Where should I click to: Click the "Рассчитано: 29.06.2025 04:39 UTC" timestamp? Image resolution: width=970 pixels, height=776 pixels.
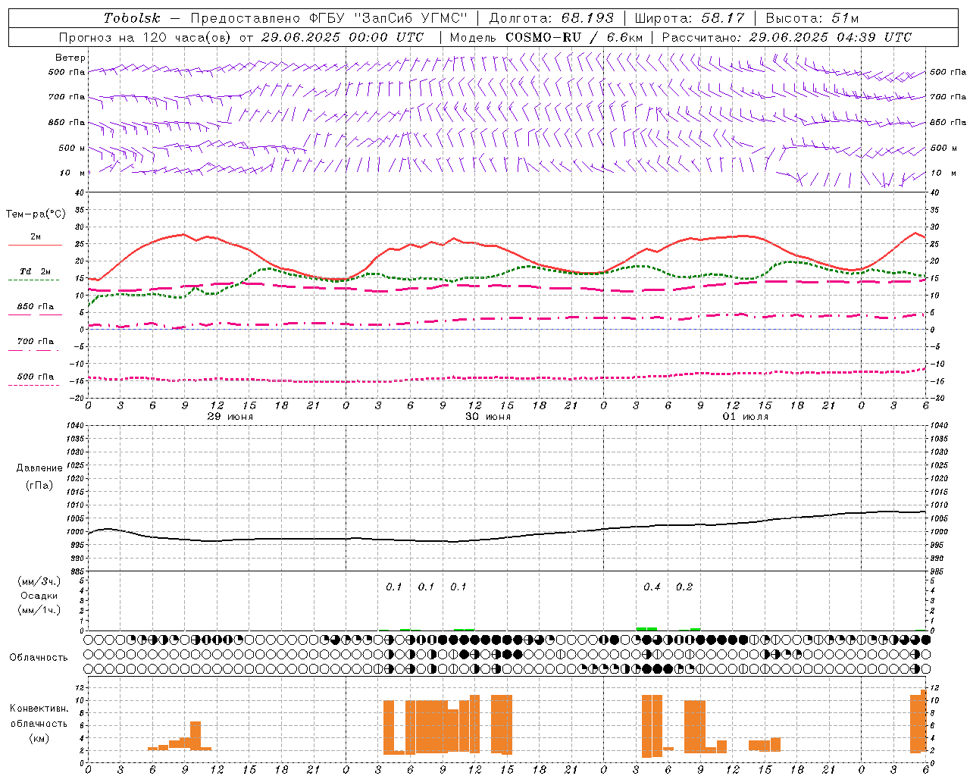click(x=787, y=37)
